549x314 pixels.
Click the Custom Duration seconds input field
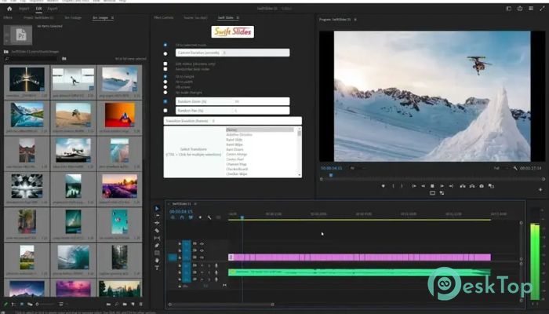point(232,53)
